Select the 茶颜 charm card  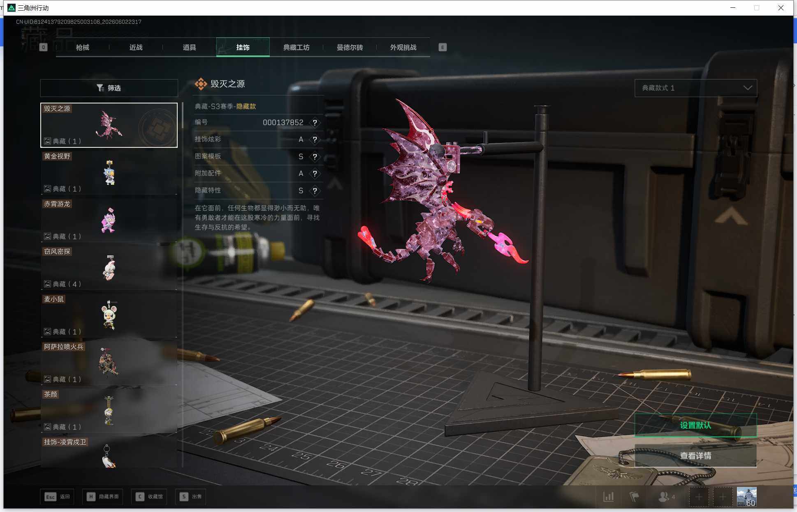tap(109, 411)
